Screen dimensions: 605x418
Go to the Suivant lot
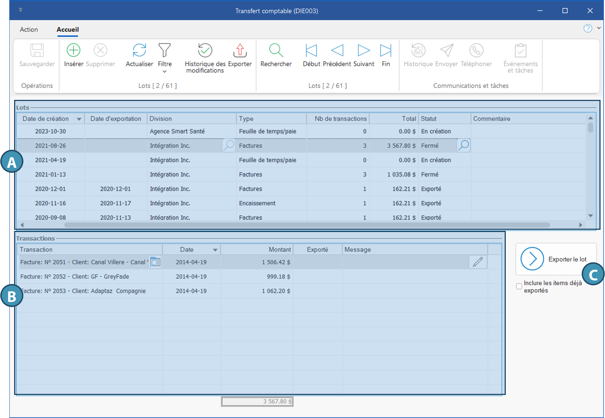coord(363,50)
